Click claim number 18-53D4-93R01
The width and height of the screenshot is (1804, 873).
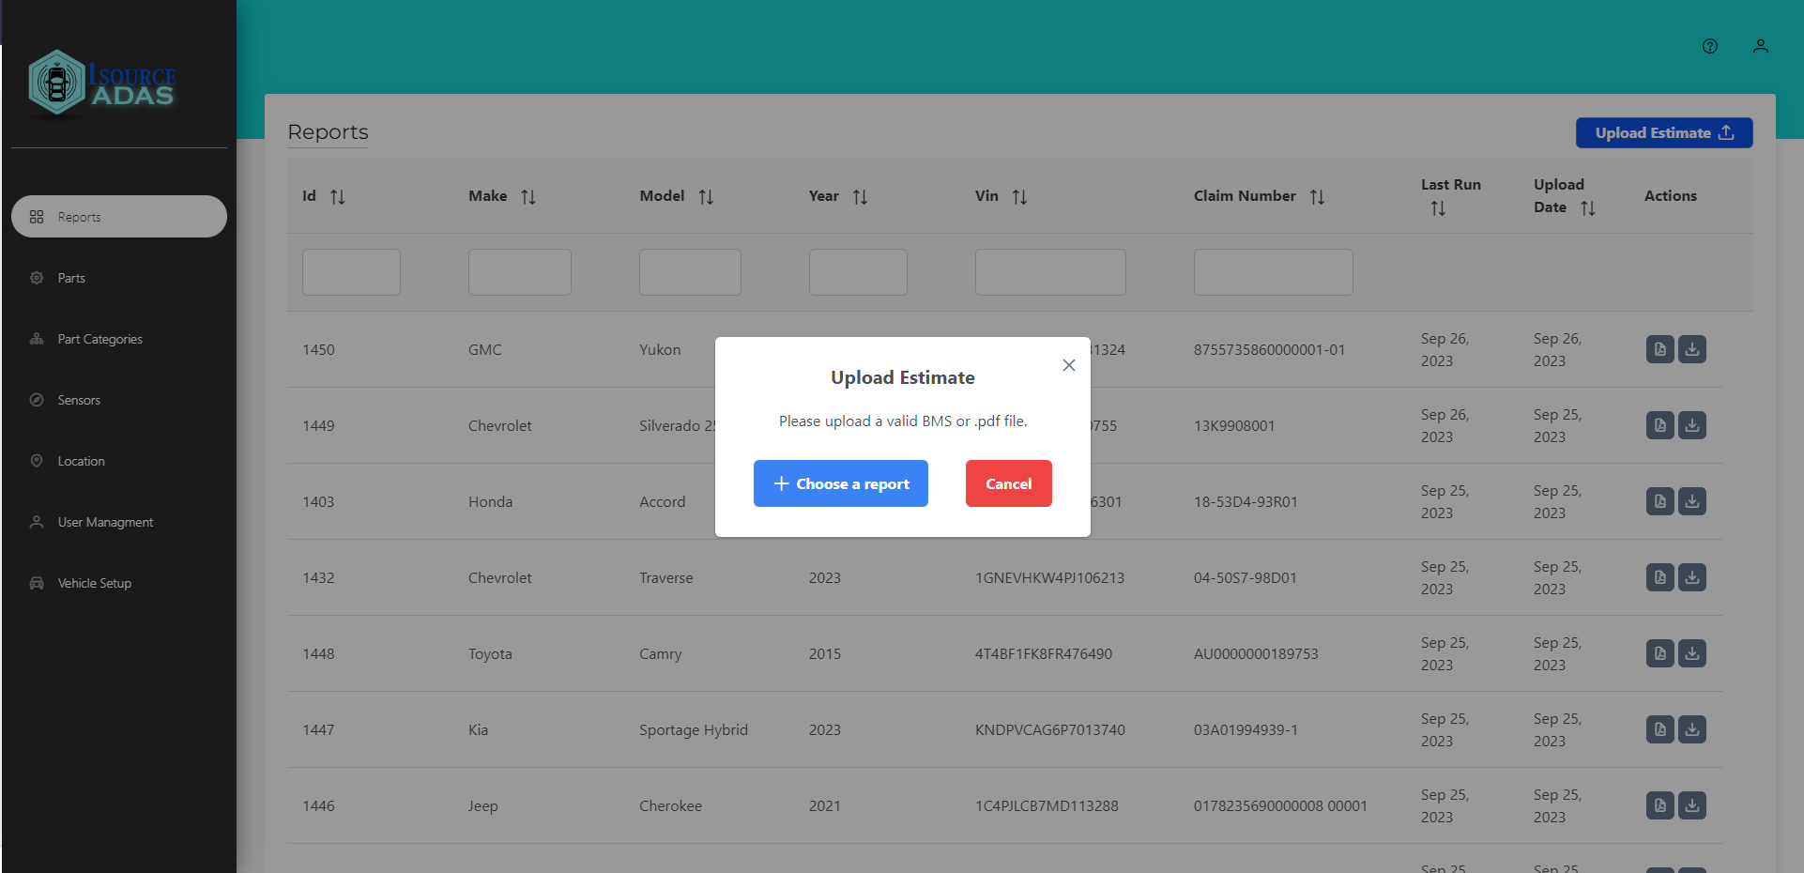(x=1246, y=501)
